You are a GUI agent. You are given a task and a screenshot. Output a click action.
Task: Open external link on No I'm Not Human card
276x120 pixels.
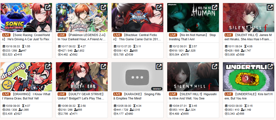215,7
